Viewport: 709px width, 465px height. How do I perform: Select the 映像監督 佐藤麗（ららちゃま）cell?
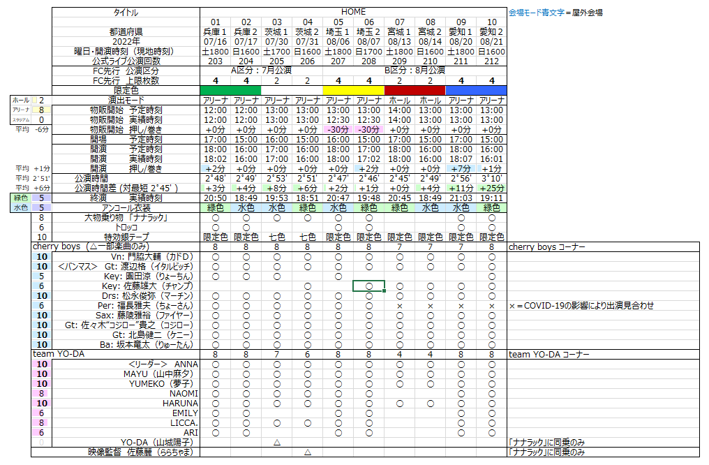click(x=116, y=452)
